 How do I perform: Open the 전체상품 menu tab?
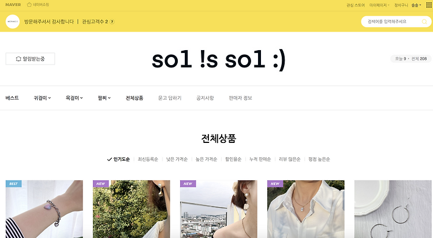[x=135, y=98]
